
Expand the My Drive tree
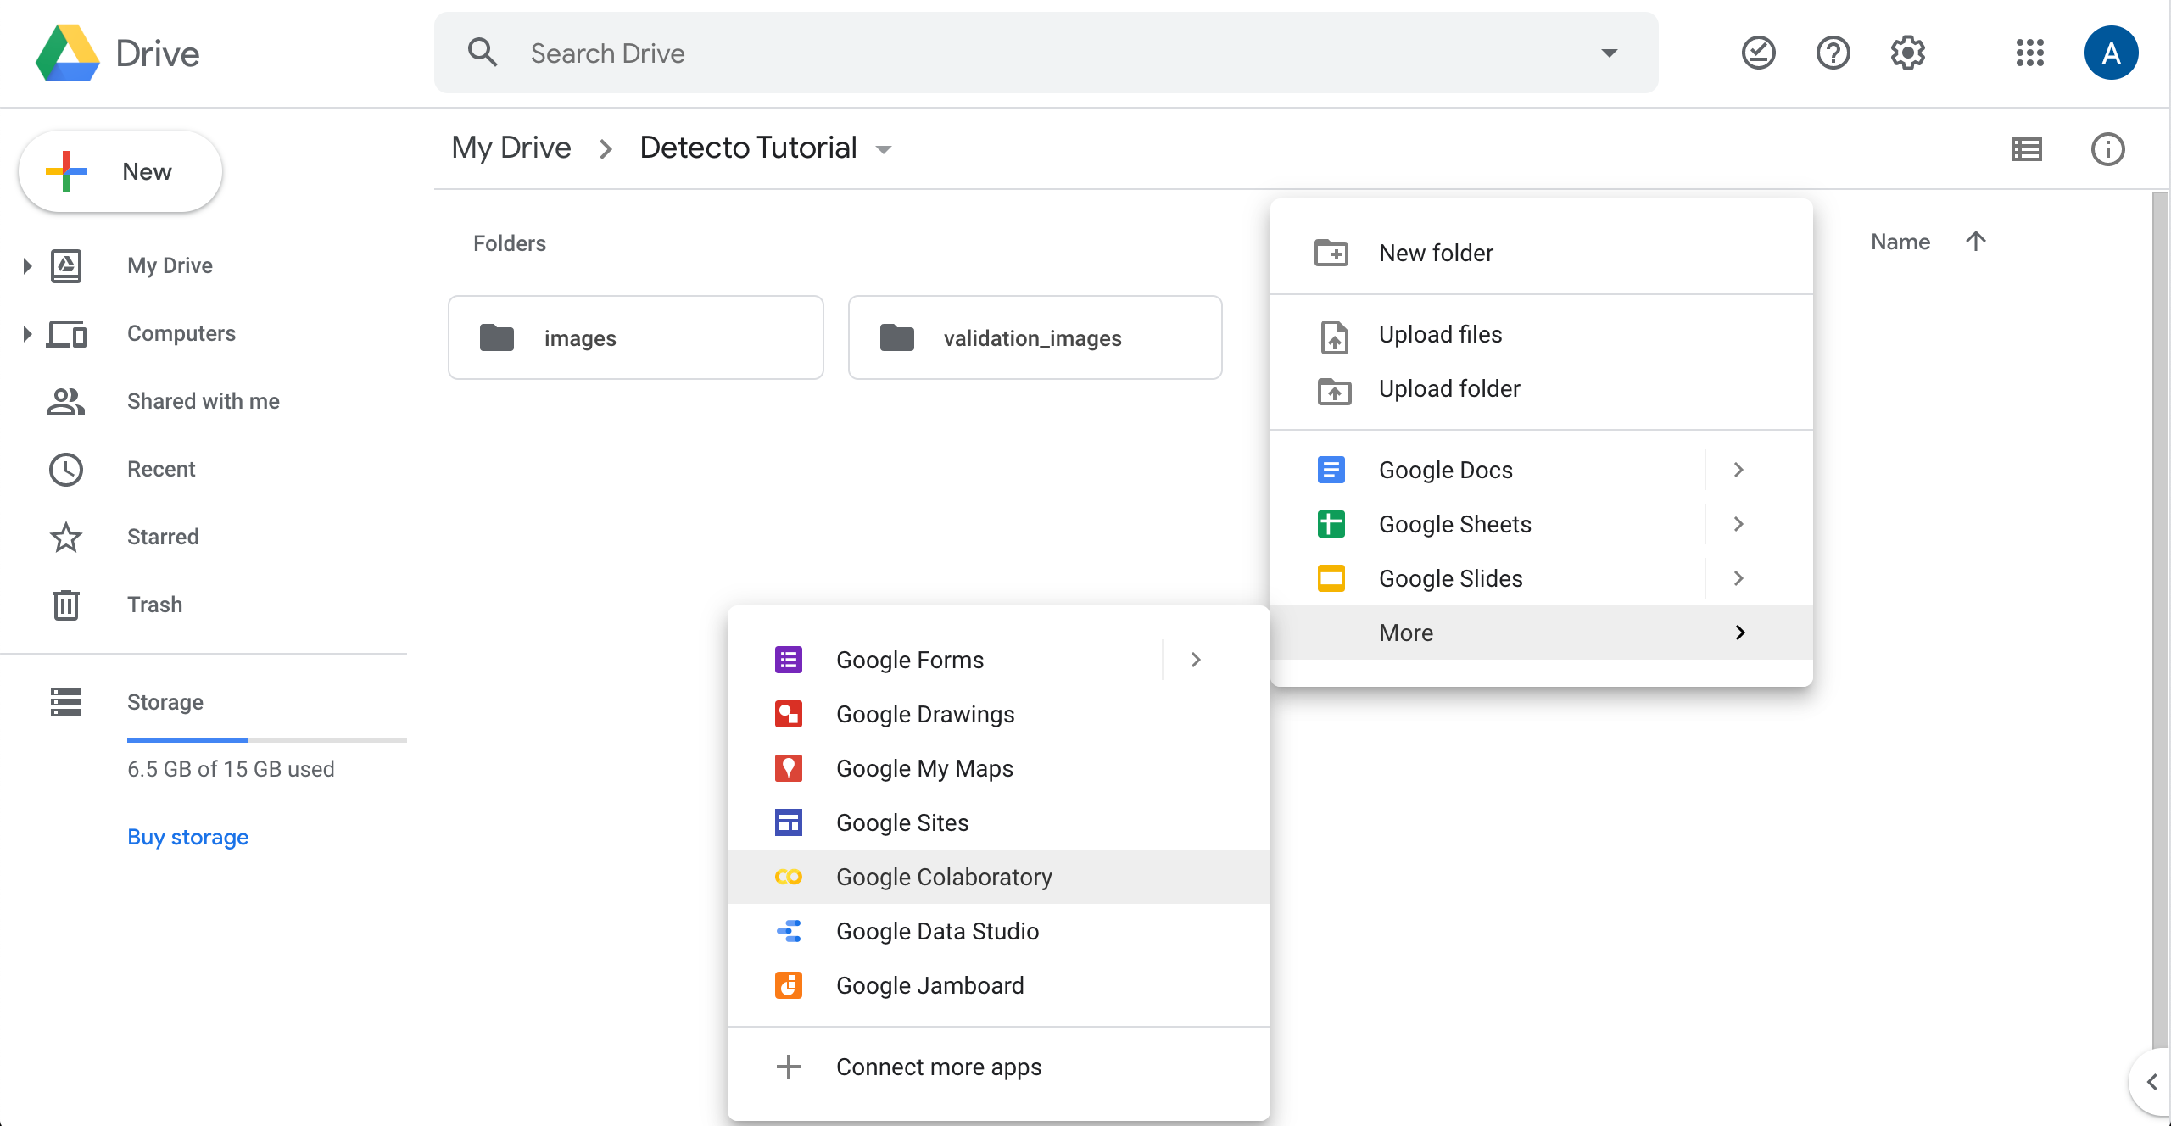point(27,265)
